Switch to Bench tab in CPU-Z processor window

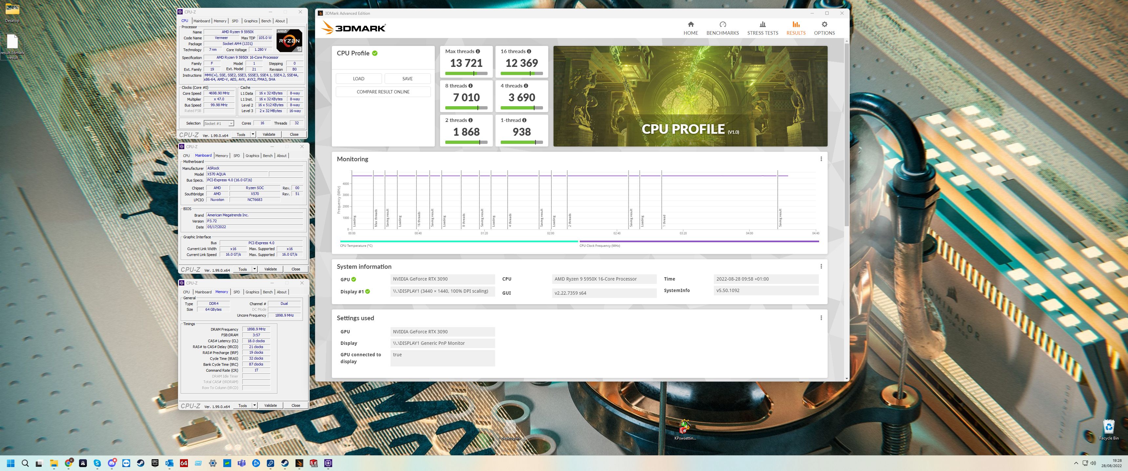266,21
